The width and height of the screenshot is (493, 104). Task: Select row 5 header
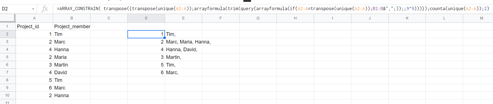point(7,57)
